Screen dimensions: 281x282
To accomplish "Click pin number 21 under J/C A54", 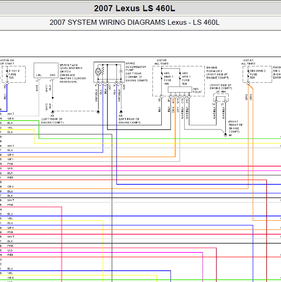I will (x=223, y=104).
